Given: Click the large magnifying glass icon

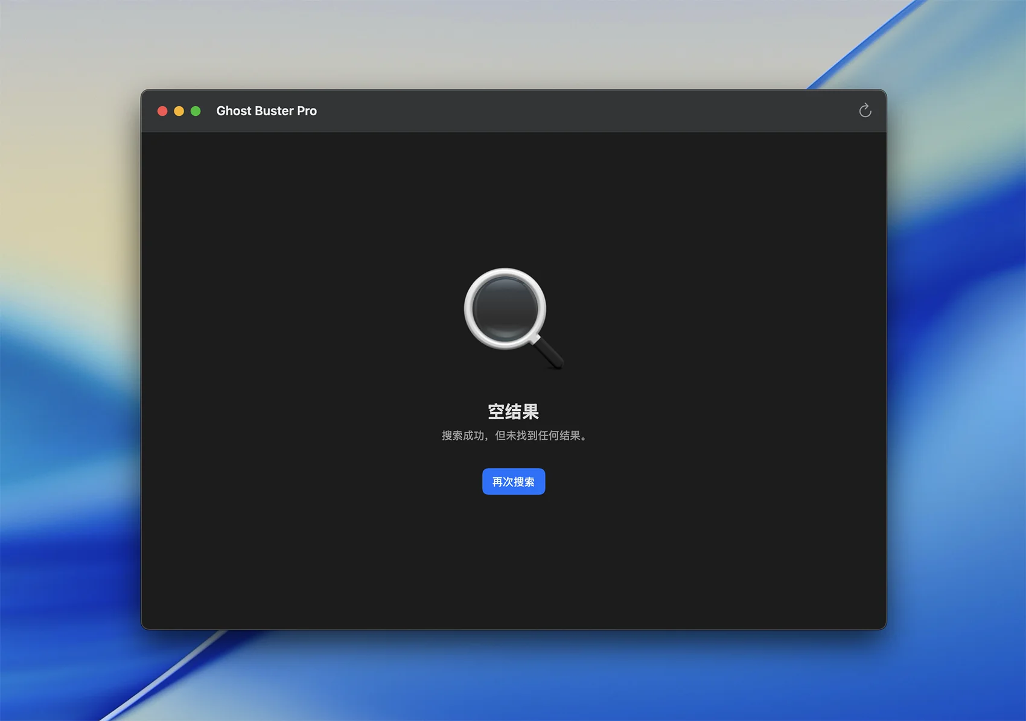Looking at the screenshot, I should click(513, 318).
